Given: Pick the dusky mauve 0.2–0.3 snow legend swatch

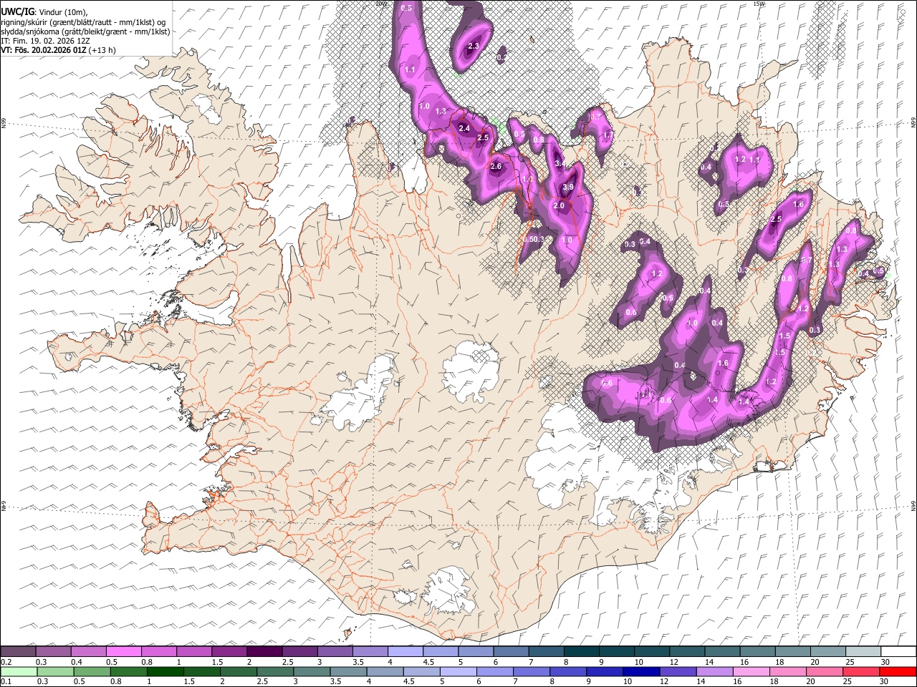Looking at the screenshot, I should (x=18, y=652).
